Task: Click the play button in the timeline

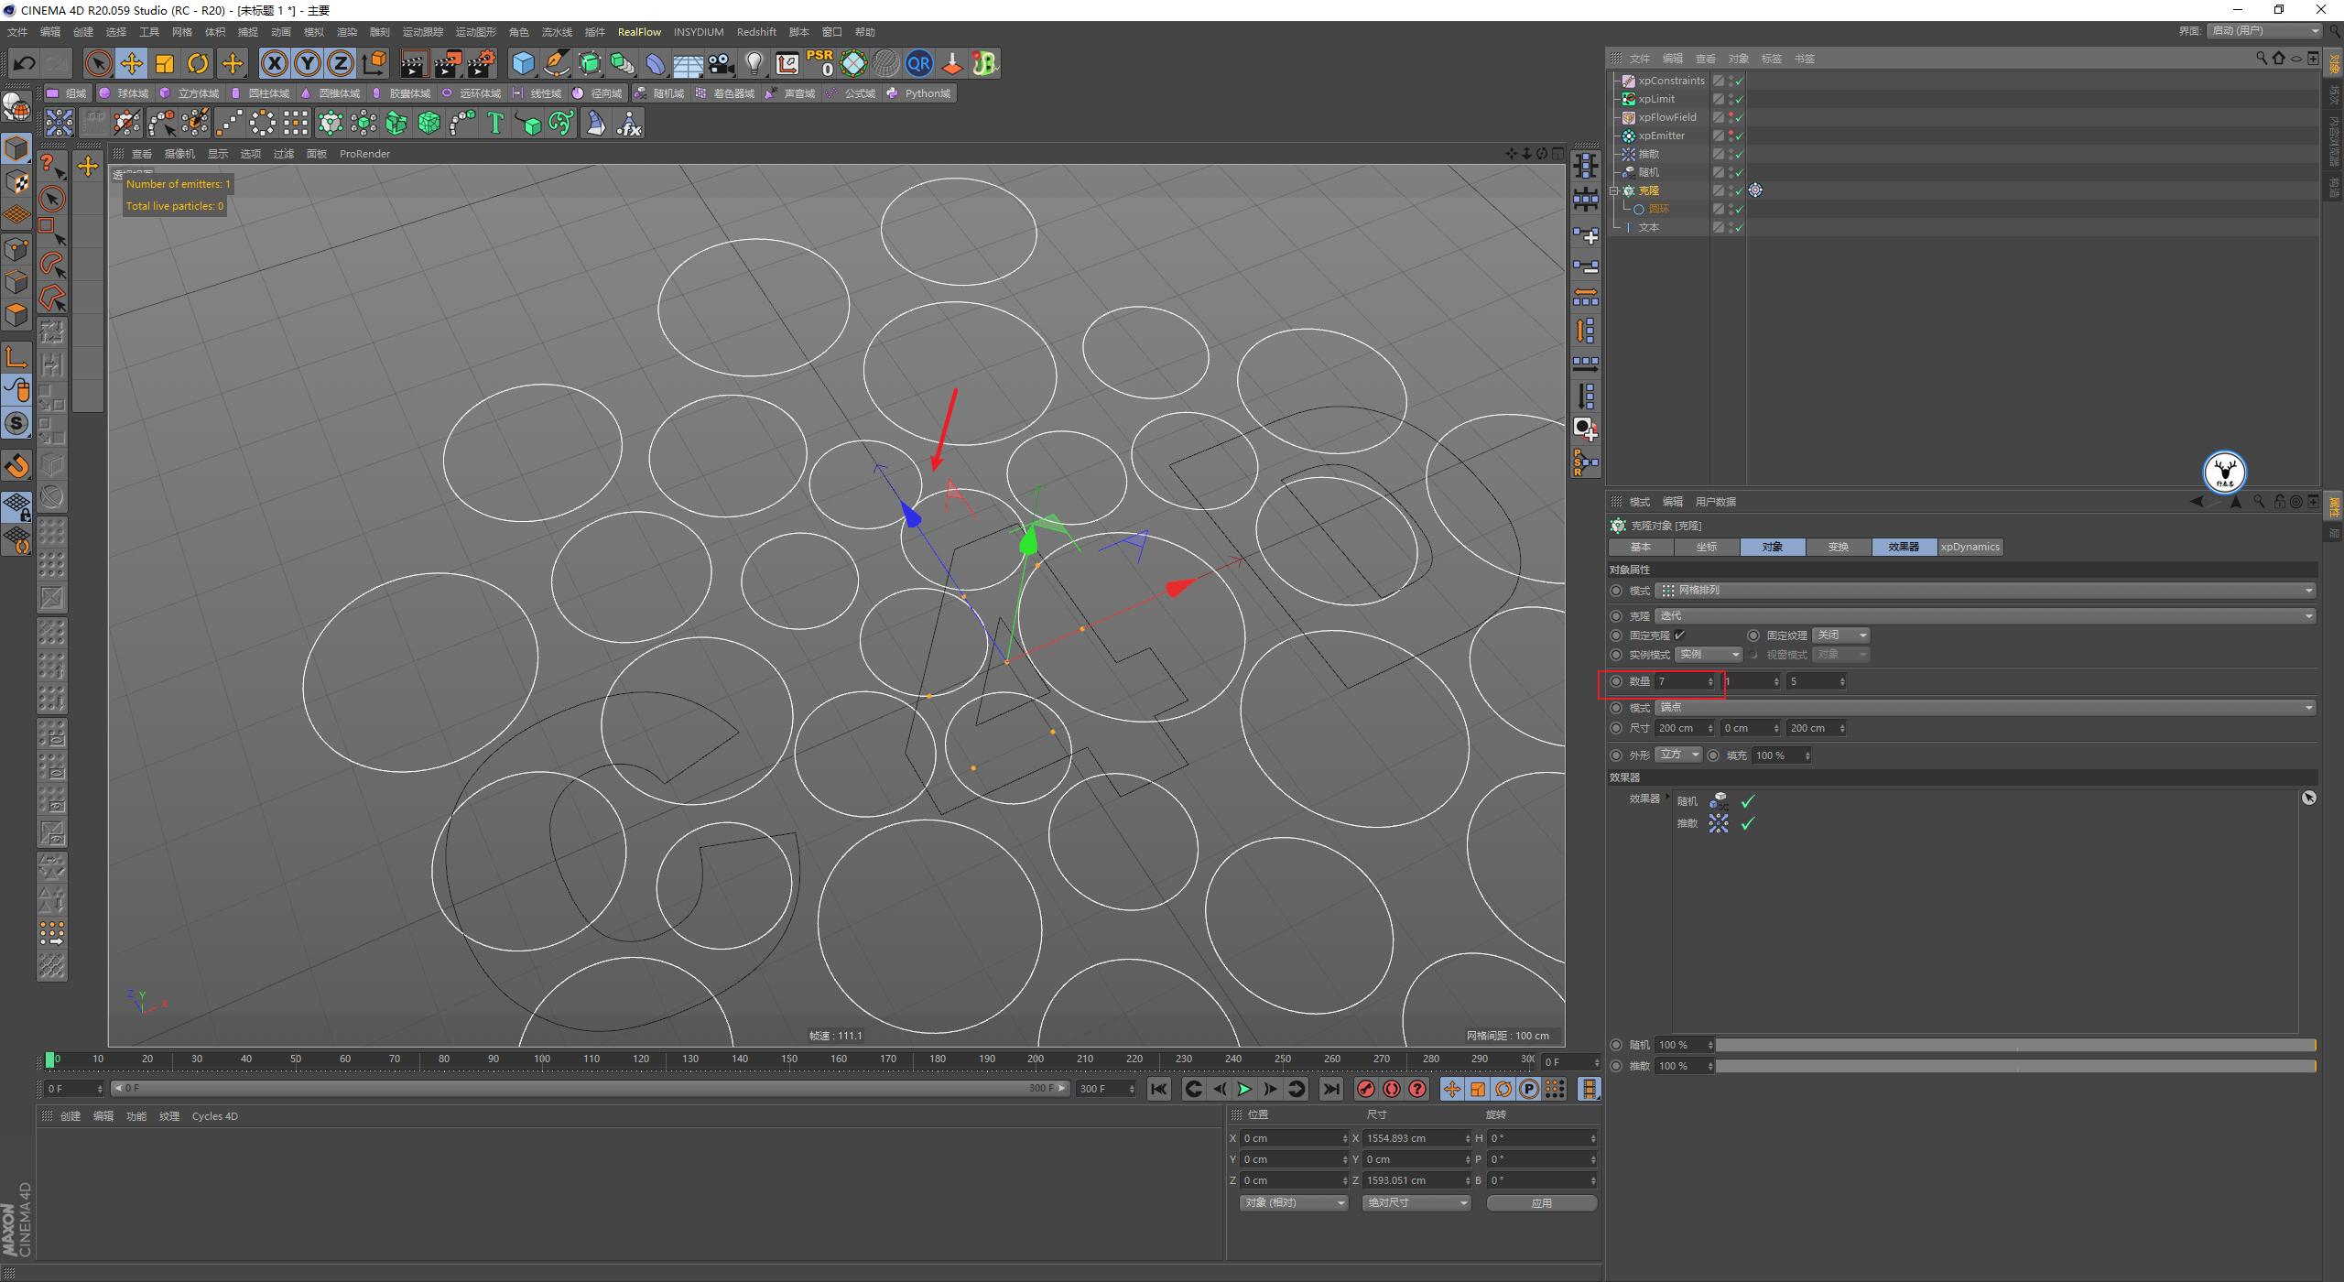Action: [x=1244, y=1089]
